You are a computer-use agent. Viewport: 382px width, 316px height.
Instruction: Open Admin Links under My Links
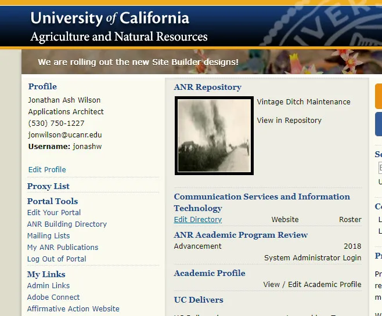(x=48, y=286)
